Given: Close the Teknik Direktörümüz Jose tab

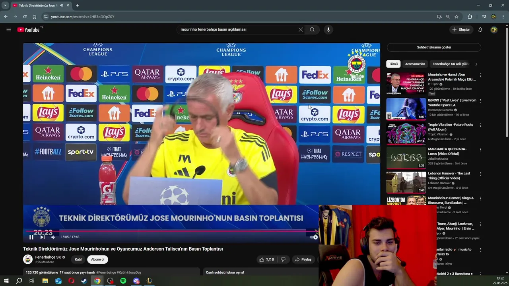Looking at the screenshot, I should [68, 6].
